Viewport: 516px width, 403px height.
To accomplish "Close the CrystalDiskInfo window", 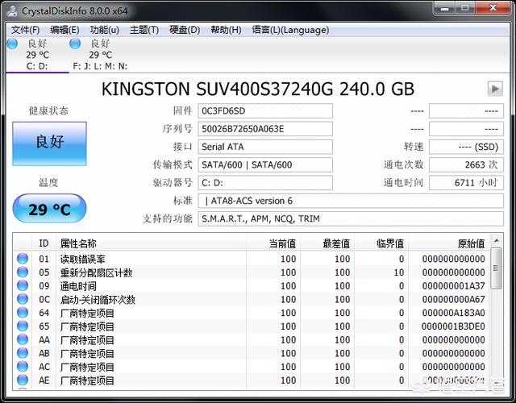I will click(x=493, y=8).
